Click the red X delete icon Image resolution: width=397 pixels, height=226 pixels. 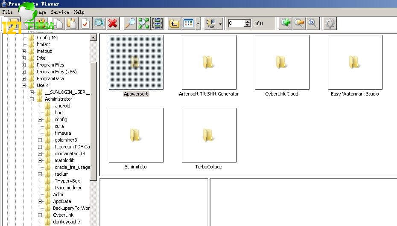point(113,23)
